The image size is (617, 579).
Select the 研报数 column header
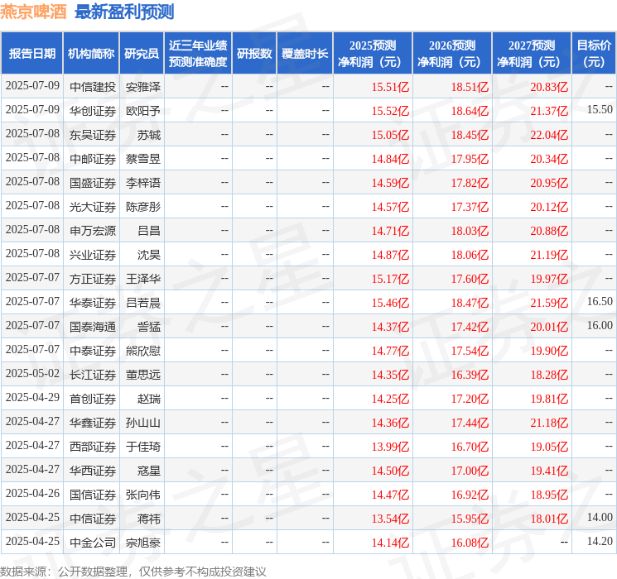(254, 54)
